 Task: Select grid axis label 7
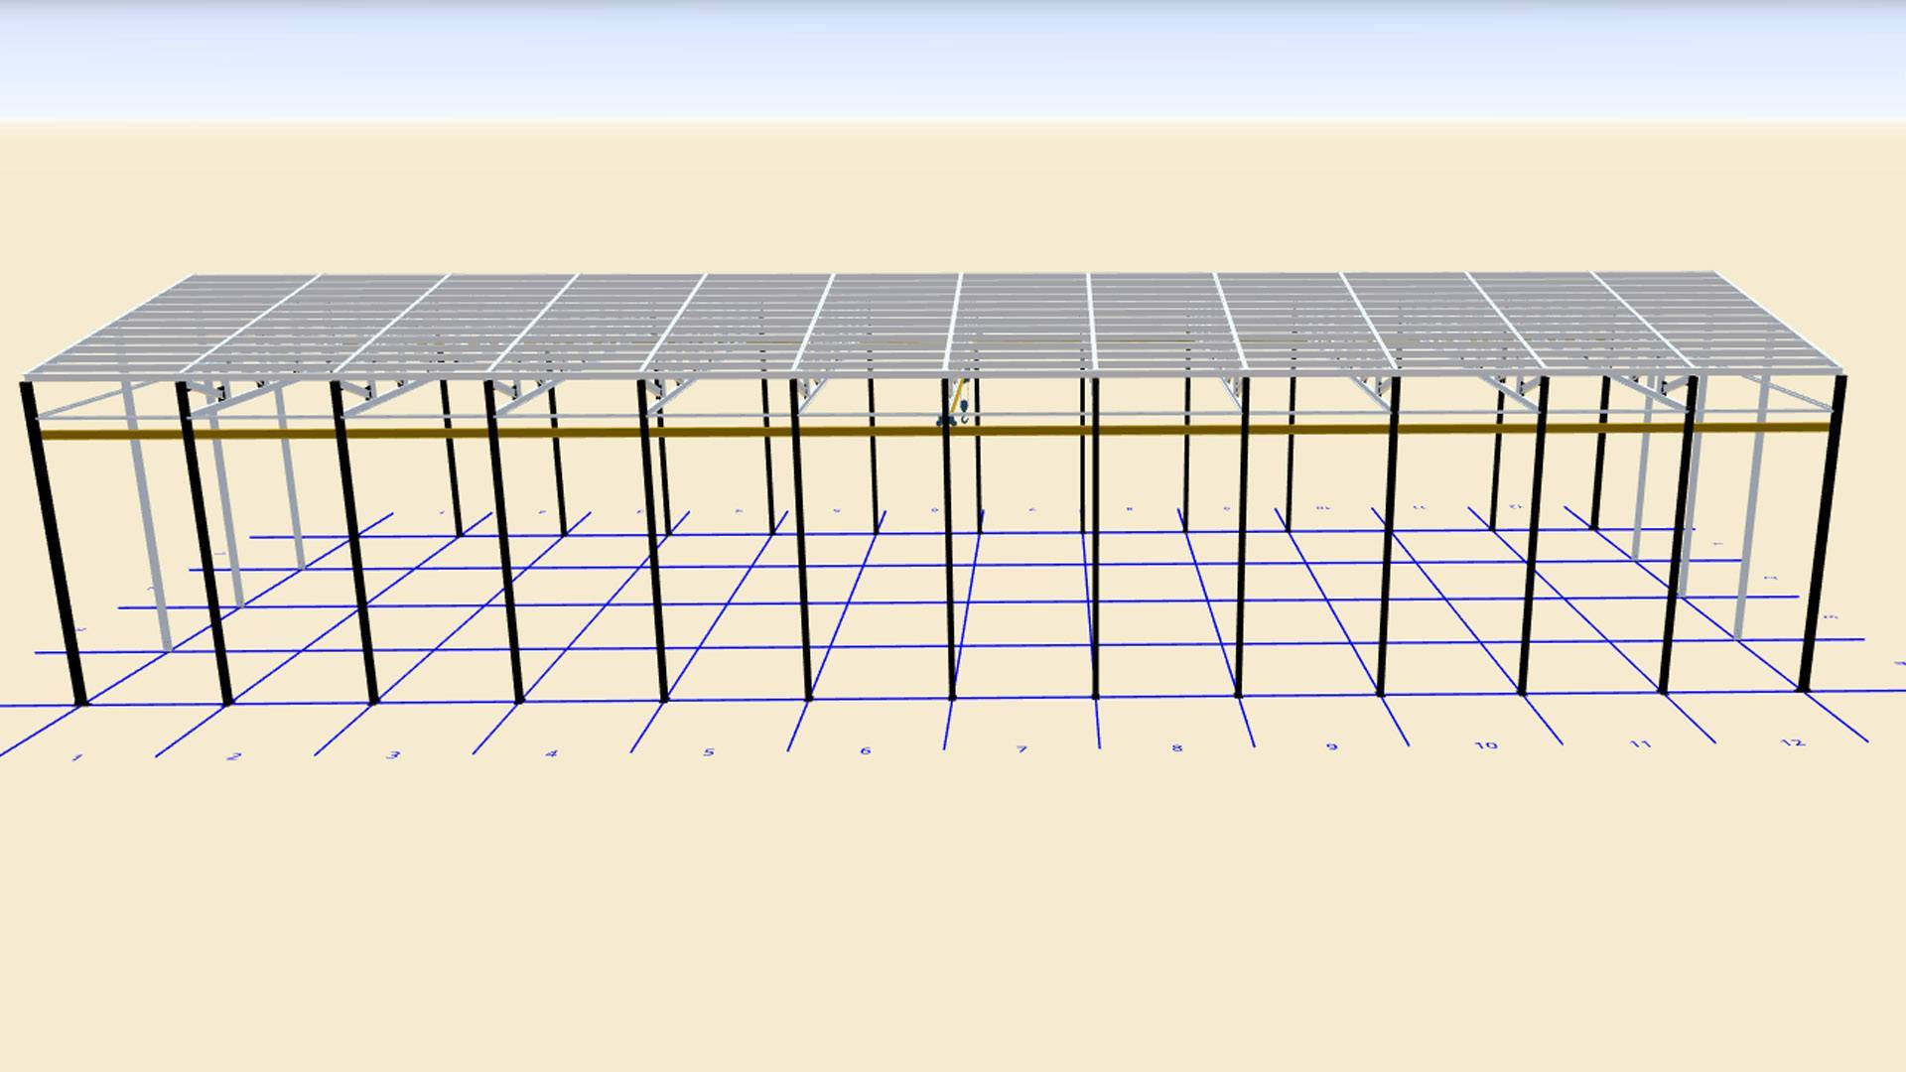pyautogui.click(x=1021, y=749)
